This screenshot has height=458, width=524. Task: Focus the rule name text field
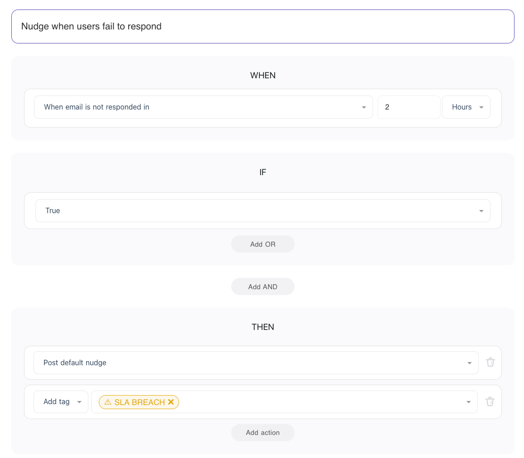click(262, 27)
